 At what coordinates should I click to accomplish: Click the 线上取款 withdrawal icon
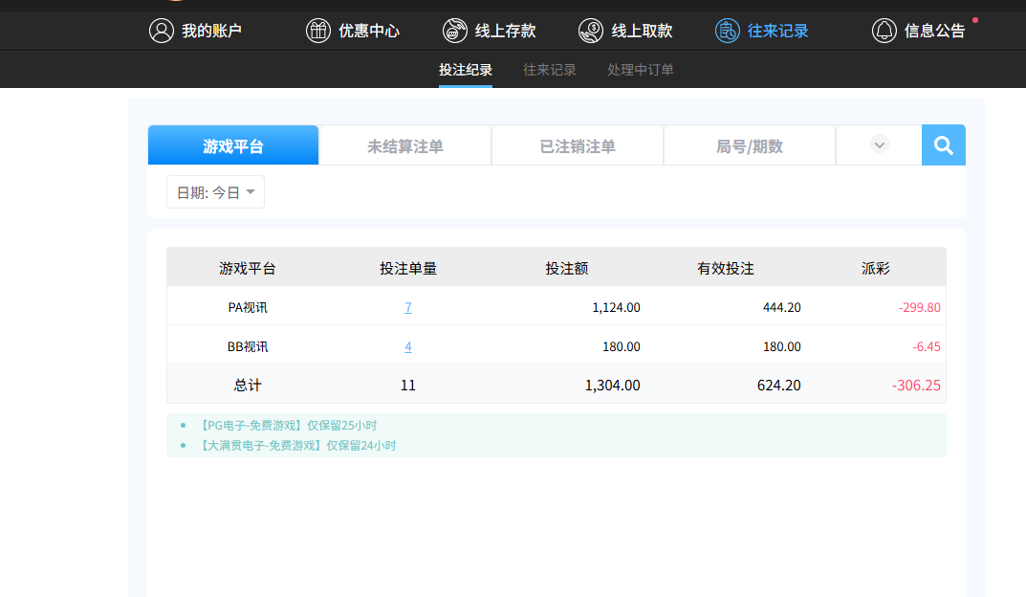591,31
